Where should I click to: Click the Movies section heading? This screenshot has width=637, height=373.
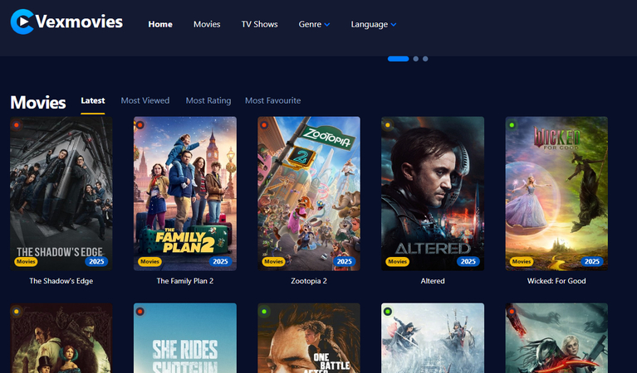pos(37,103)
